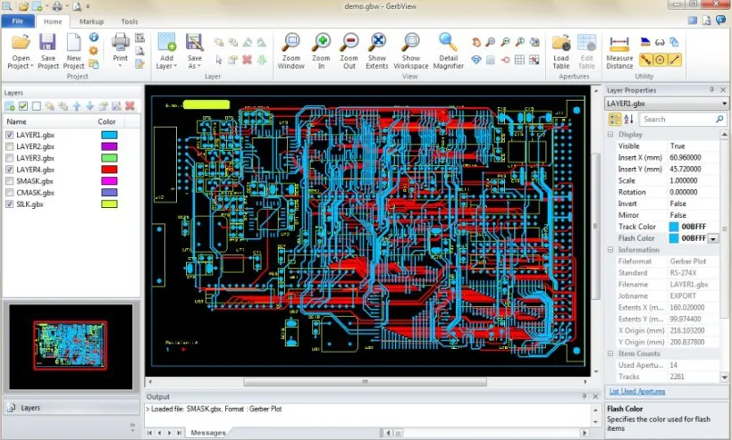The height and width of the screenshot is (440, 732).
Task: Open the Tools ribbon tab
Action: tap(130, 21)
